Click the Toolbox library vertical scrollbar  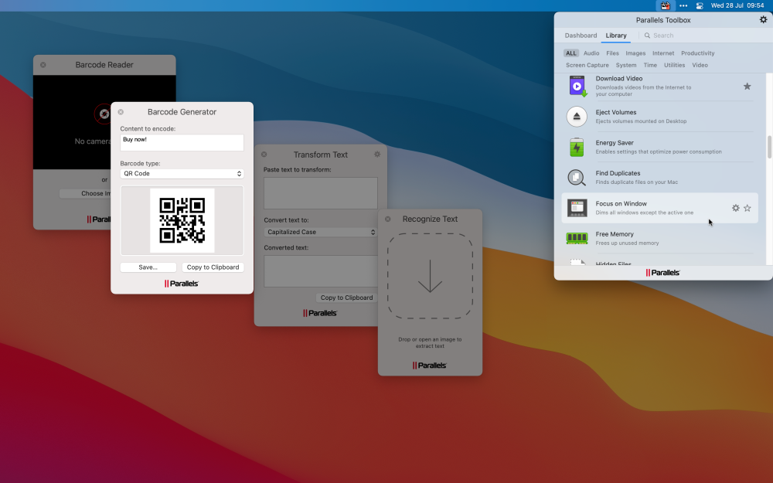click(x=769, y=147)
